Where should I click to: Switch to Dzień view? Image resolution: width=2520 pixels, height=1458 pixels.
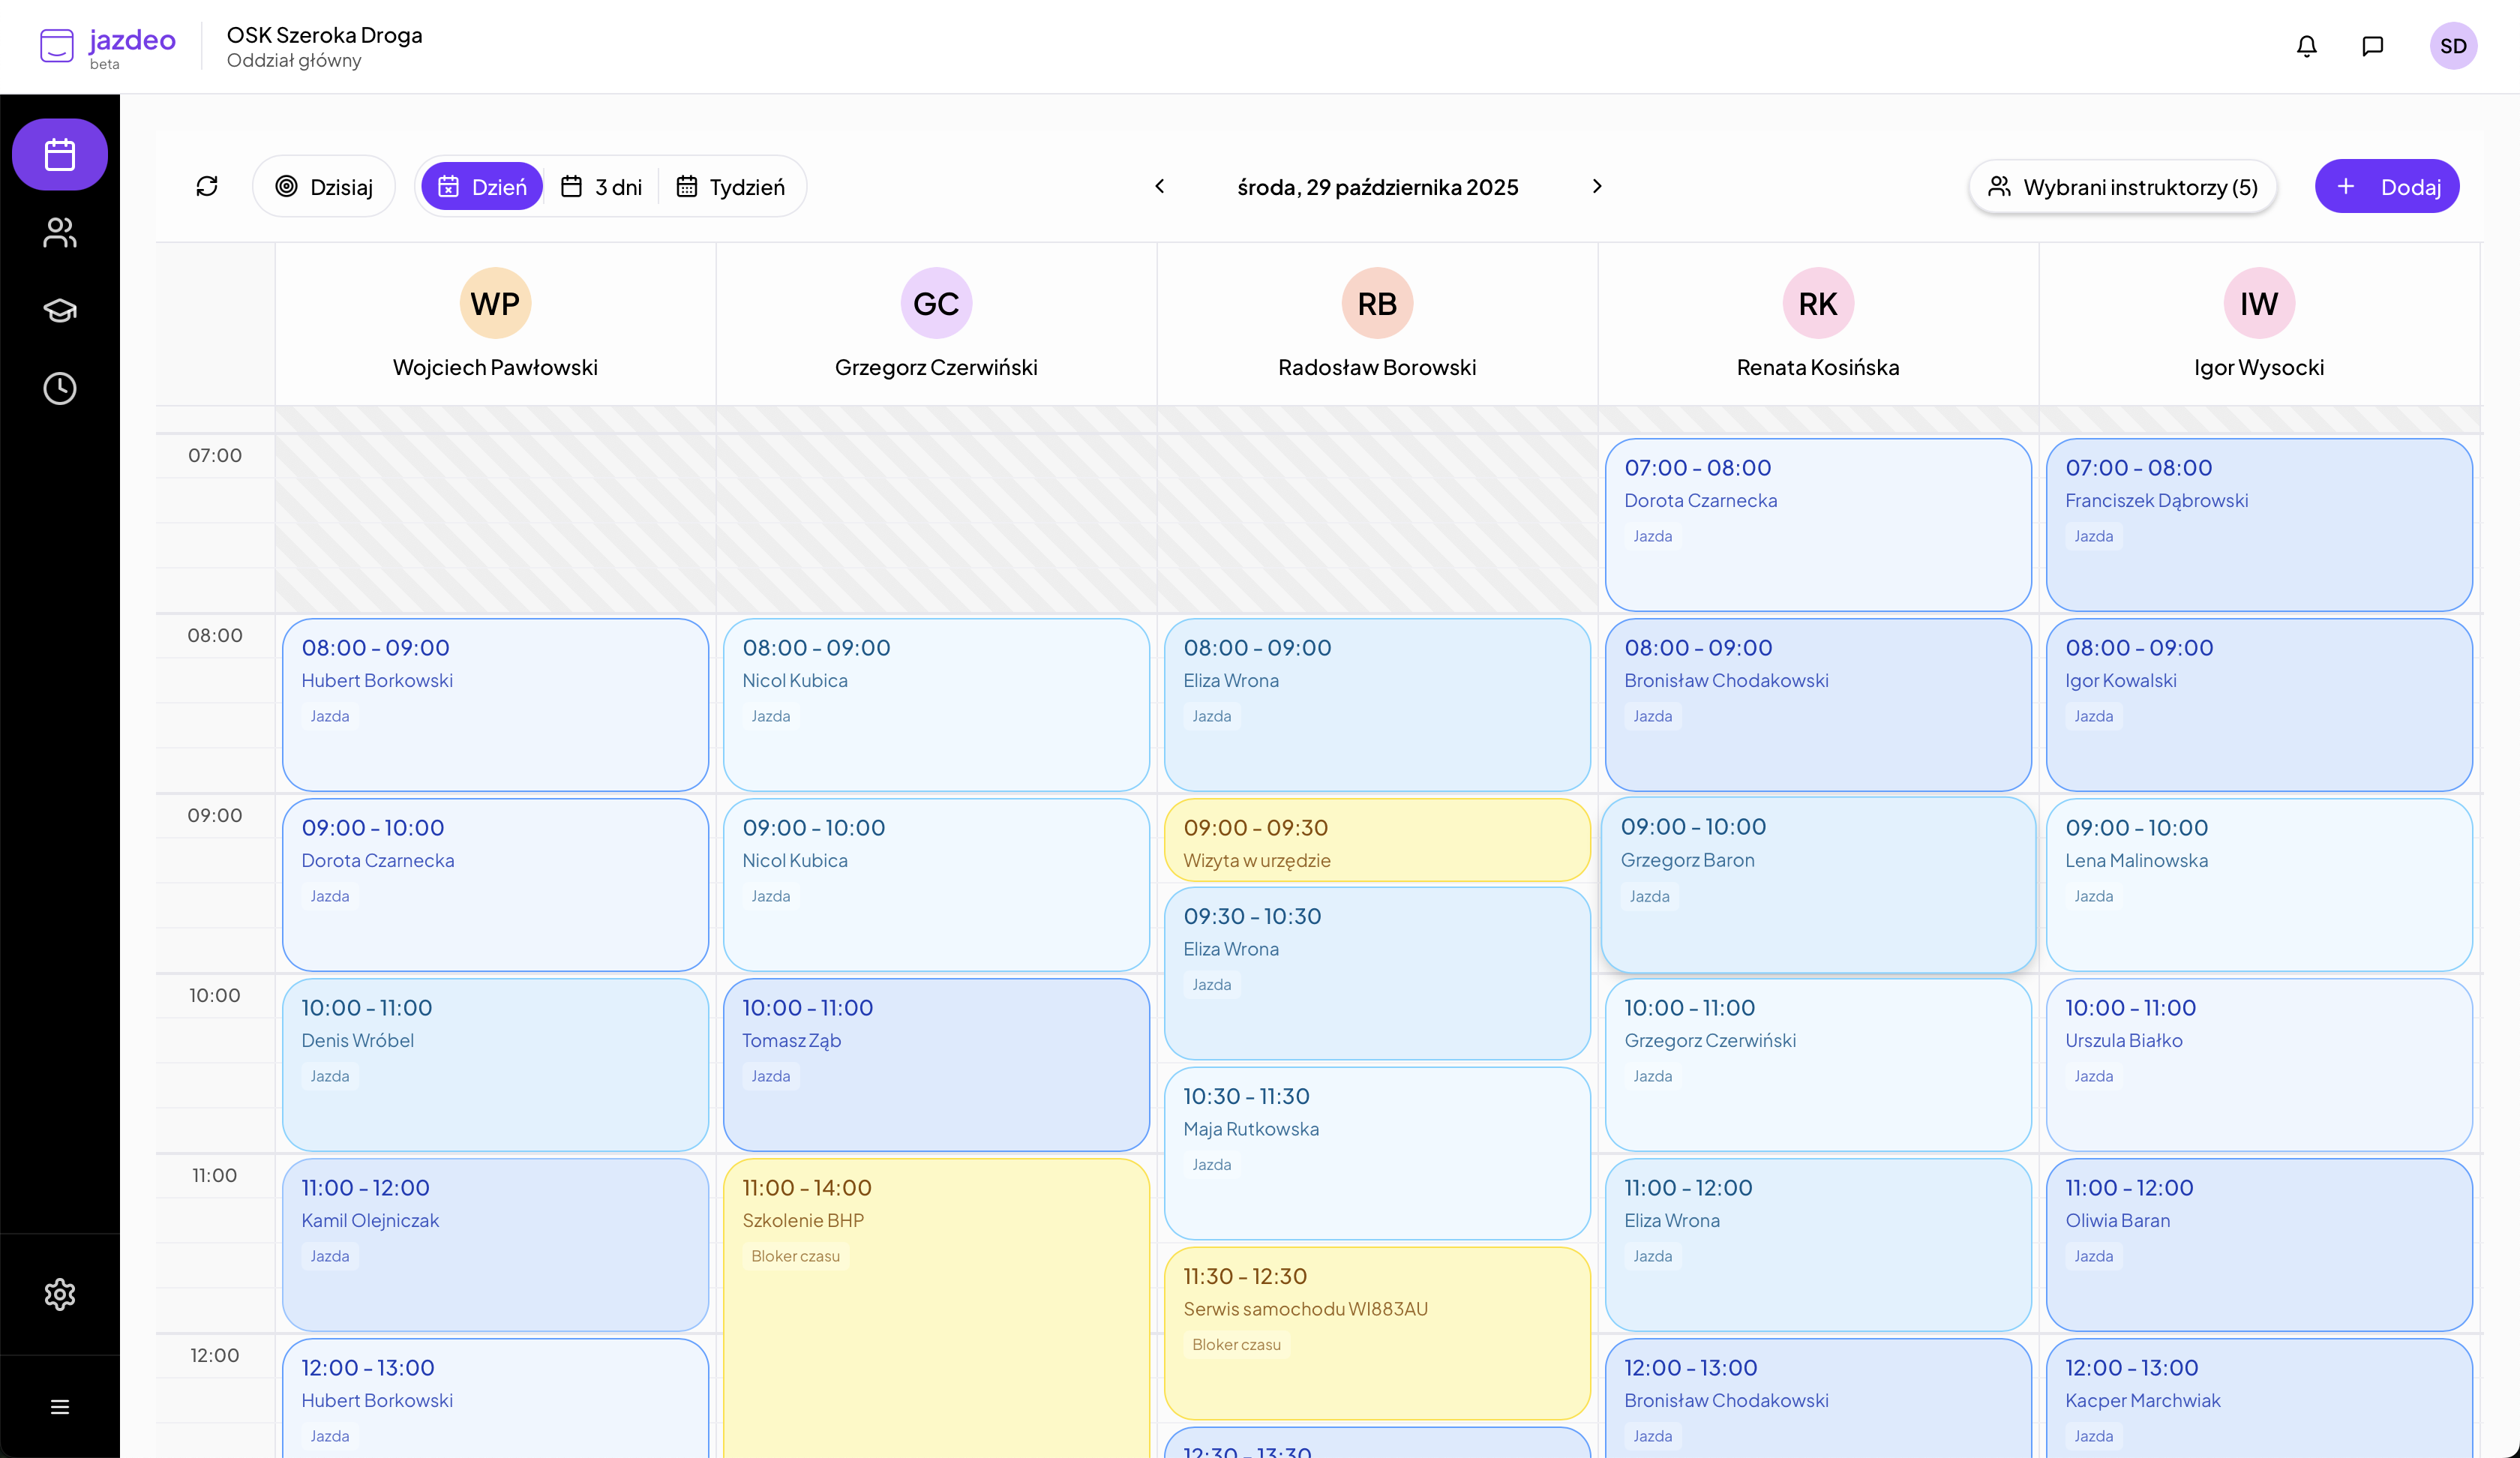pyautogui.click(x=482, y=187)
